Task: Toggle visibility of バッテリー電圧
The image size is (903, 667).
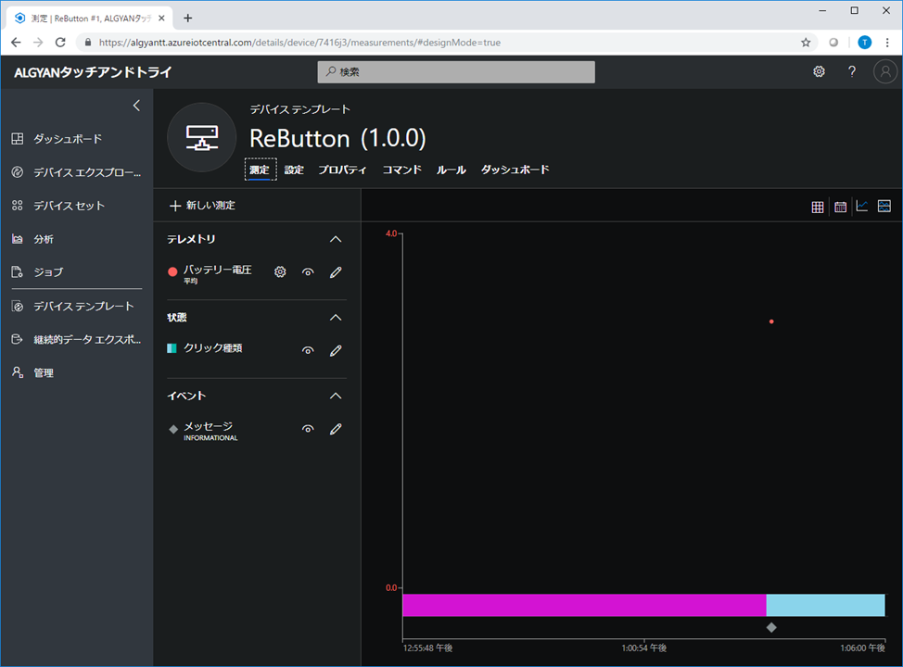Action: coord(308,271)
